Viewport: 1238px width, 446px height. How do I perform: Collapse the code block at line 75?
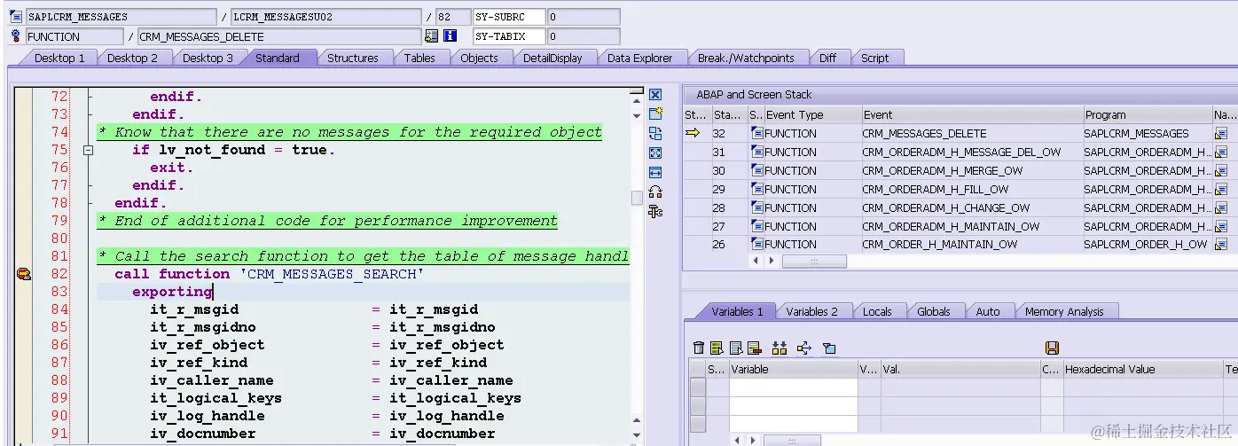[x=88, y=151]
